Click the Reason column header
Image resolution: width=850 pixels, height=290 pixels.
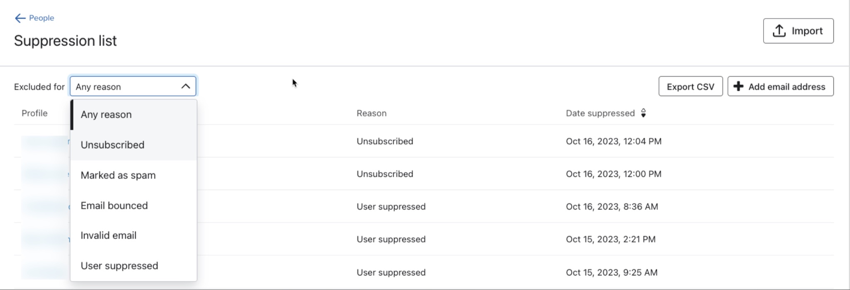(371, 113)
